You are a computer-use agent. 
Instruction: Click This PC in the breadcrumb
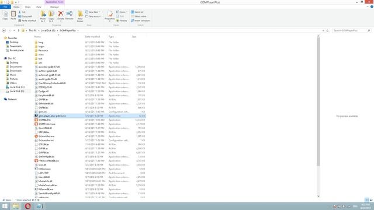33,30
